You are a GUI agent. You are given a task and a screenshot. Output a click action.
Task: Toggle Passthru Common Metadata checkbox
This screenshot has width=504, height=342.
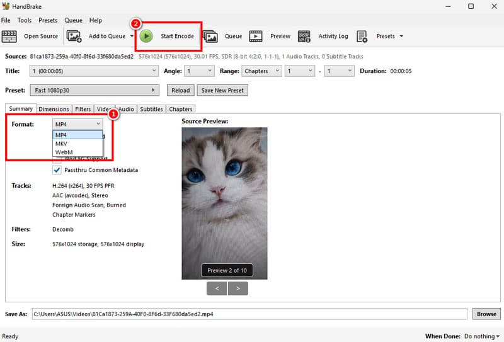click(x=57, y=170)
